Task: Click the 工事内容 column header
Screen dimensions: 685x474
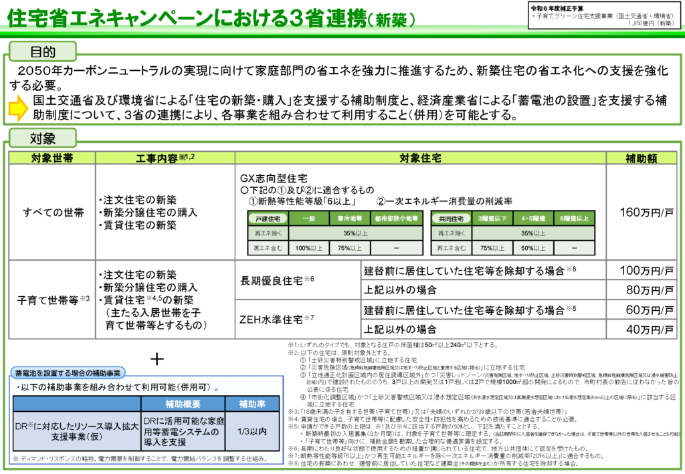Action: 165,158
